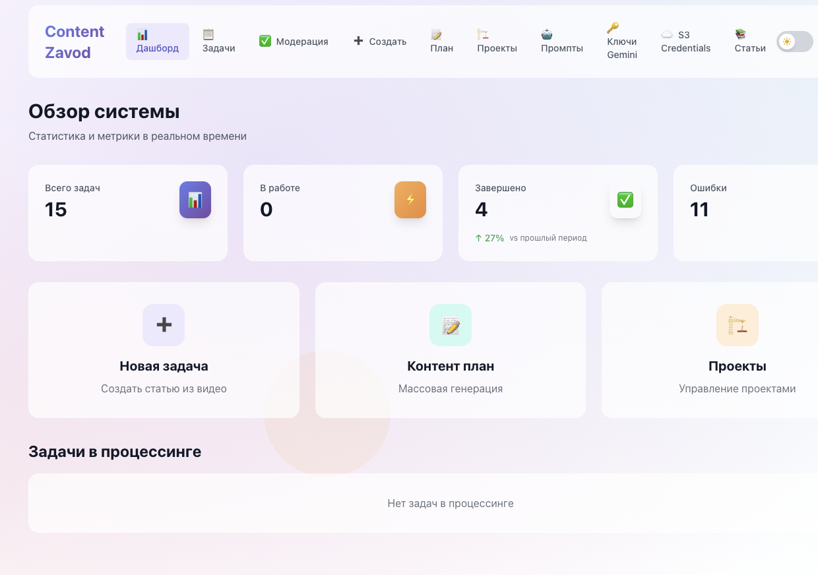The image size is (818, 575).
Task: Select the Создать nav item
Action: pos(380,42)
